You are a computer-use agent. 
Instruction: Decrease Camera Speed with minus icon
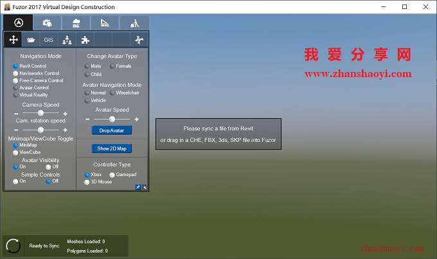(16, 114)
